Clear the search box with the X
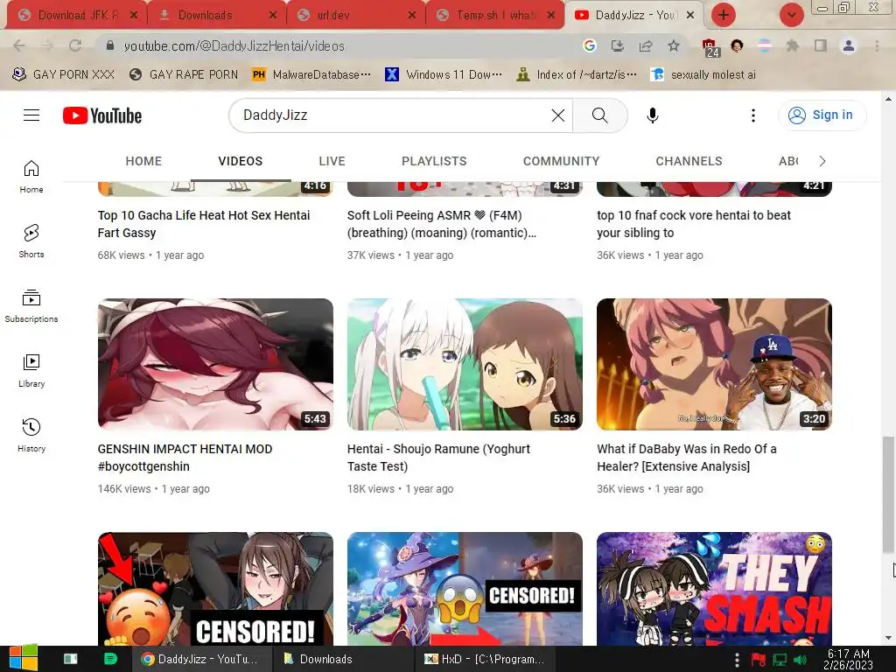This screenshot has height=672, width=896. click(x=558, y=115)
